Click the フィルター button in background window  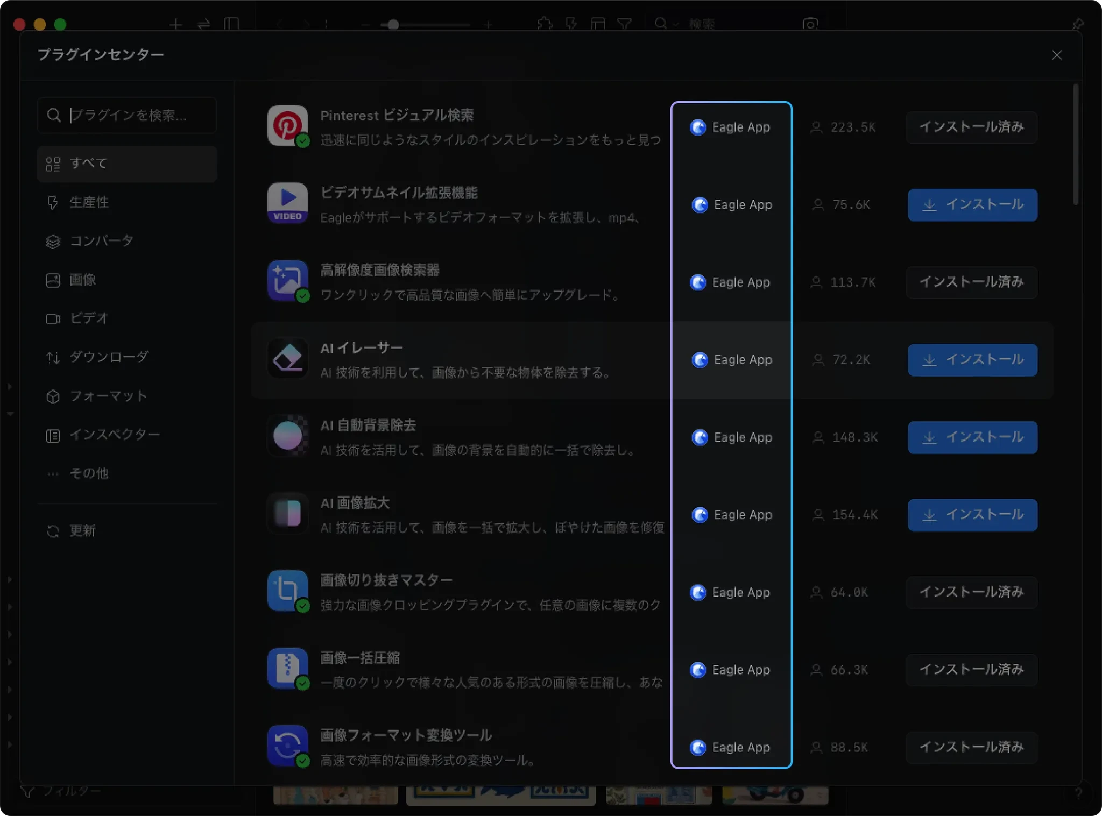tap(61, 791)
